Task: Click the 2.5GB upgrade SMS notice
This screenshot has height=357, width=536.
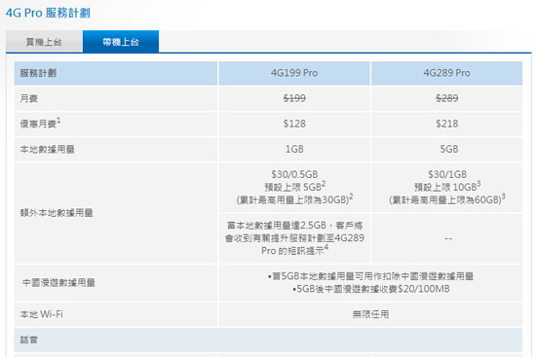Action: (294, 238)
